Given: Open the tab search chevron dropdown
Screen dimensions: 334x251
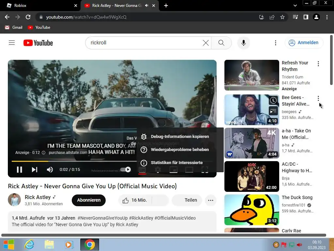Looking at the screenshot, I should pyautogui.click(x=295, y=6).
